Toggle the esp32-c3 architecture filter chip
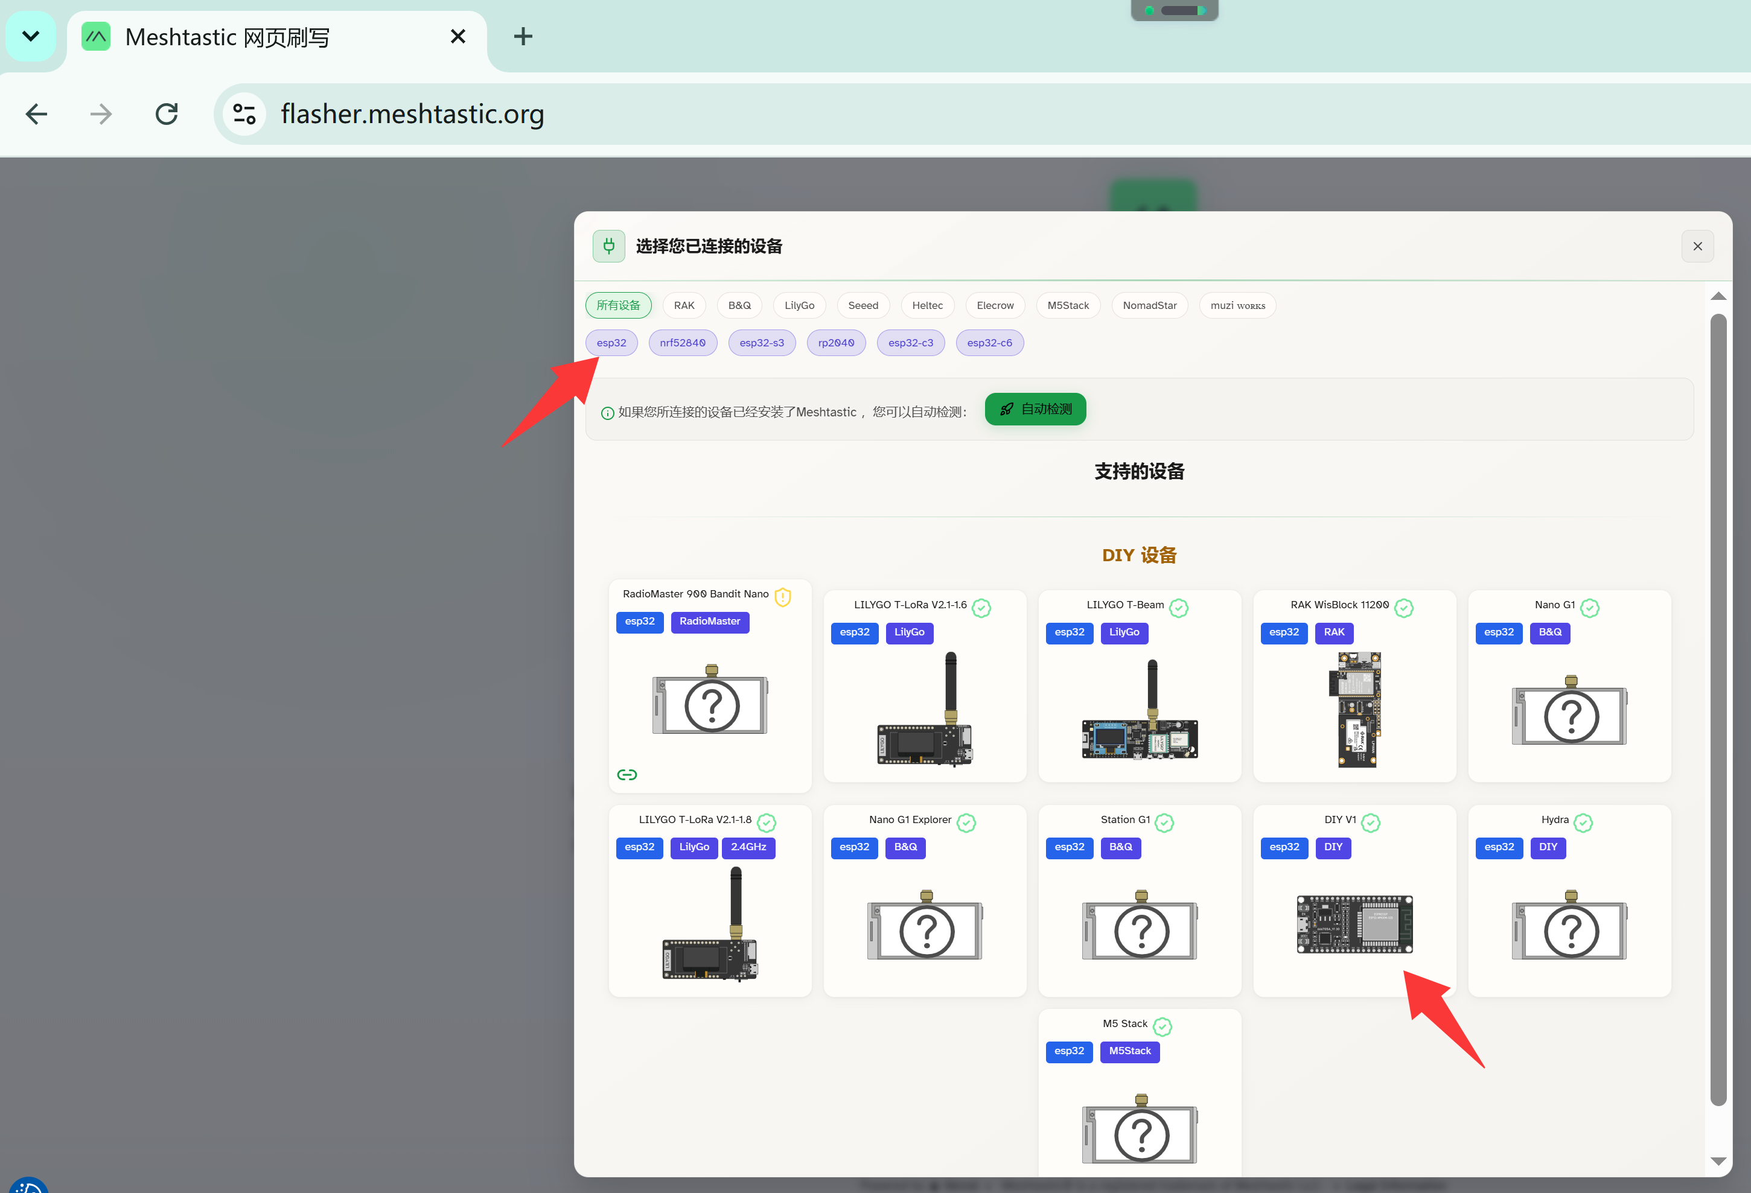 (x=911, y=343)
